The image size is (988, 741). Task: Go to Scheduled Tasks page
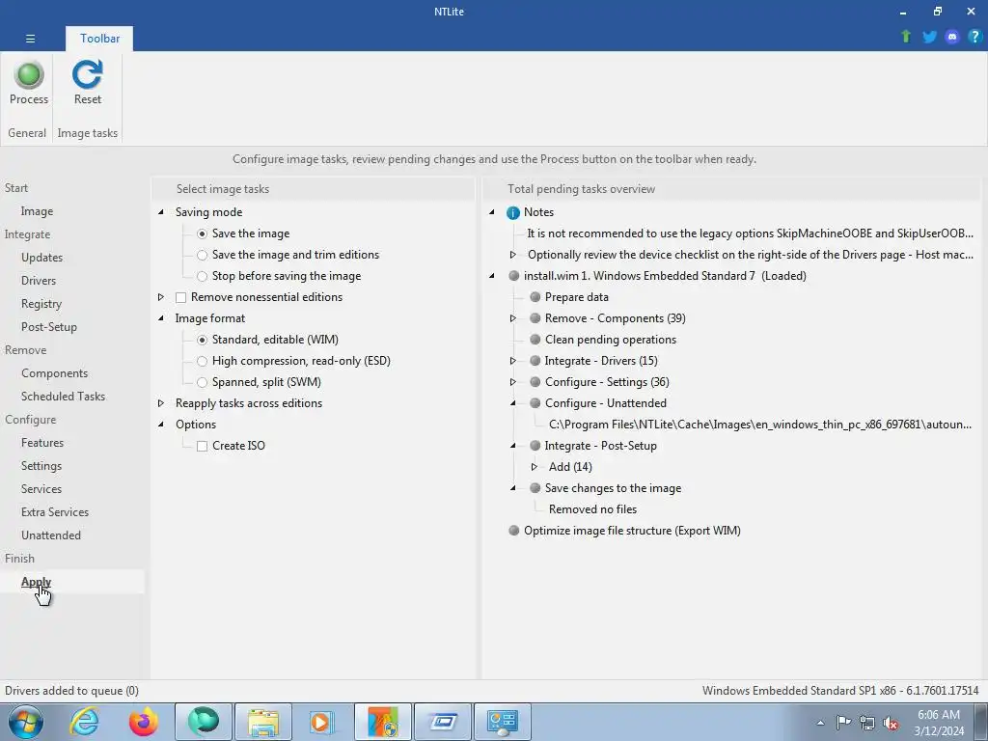point(63,397)
